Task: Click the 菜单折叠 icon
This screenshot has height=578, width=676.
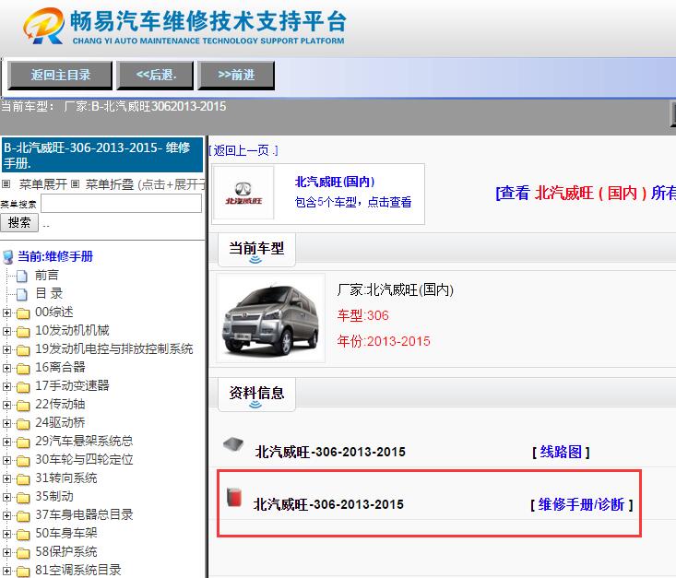Action: click(x=75, y=184)
